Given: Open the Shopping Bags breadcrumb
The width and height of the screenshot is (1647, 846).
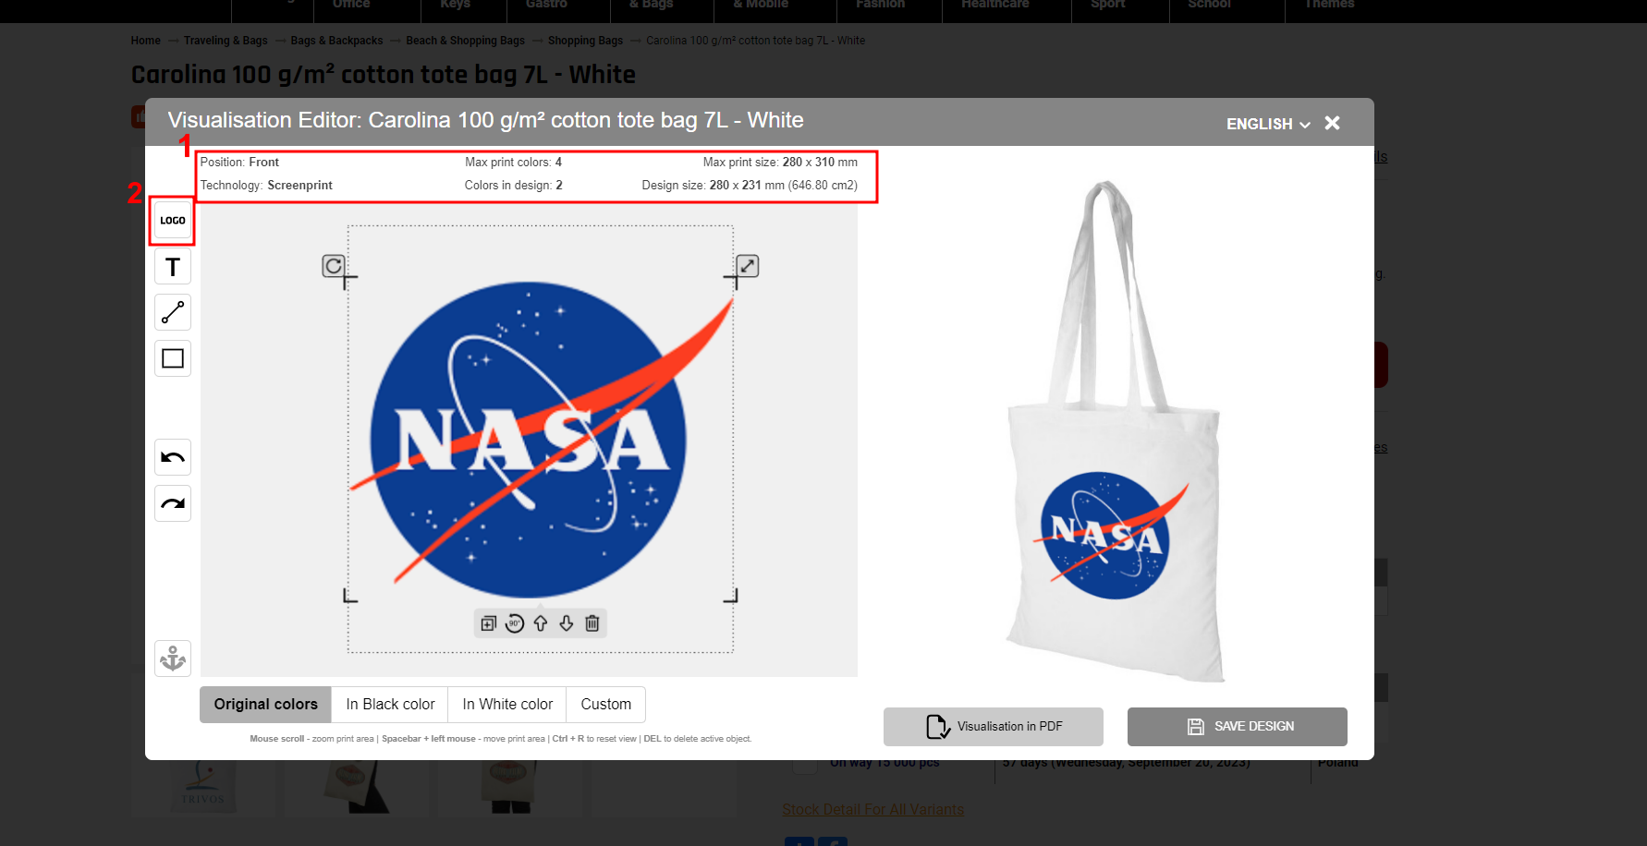Looking at the screenshot, I should point(585,41).
